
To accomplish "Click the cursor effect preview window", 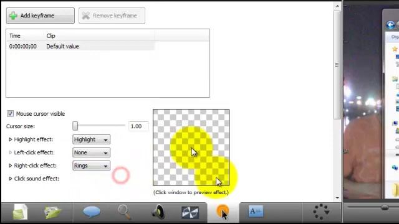I will [191, 147].
